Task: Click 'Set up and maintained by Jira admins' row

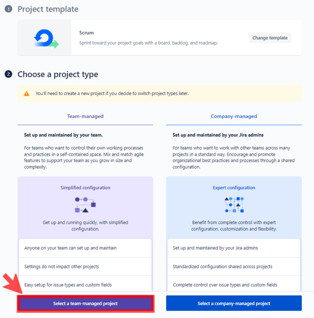Action: [234, 248]
